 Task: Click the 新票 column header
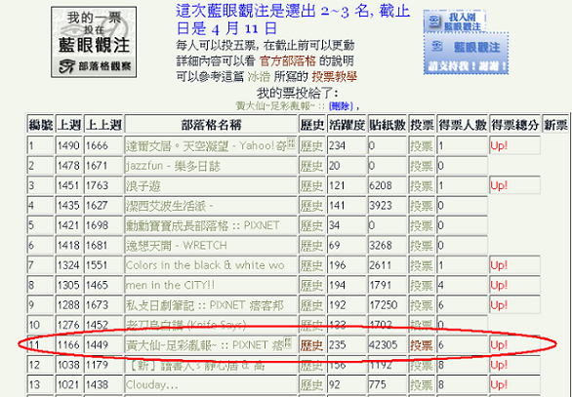pyautogui.click(x=555, y=125)
